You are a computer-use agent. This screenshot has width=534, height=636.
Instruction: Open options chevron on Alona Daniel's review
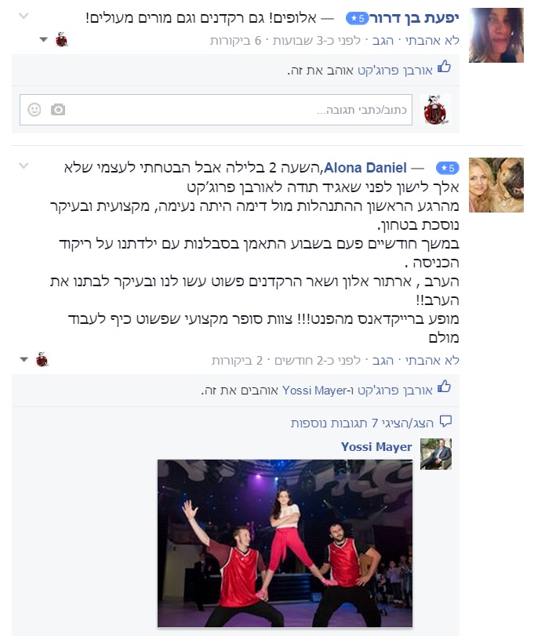pyautogui.click(x=24, y=165)
